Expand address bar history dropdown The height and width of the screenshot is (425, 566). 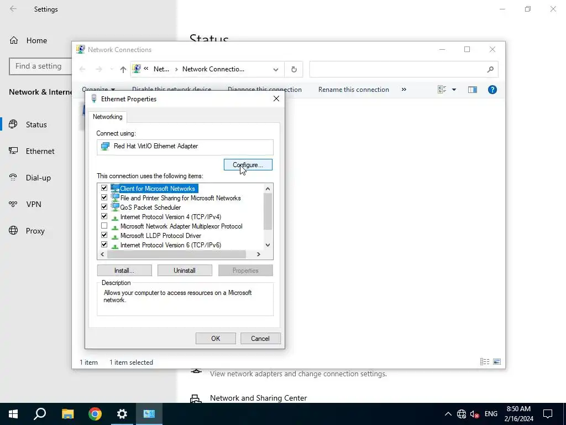[276, 69]
